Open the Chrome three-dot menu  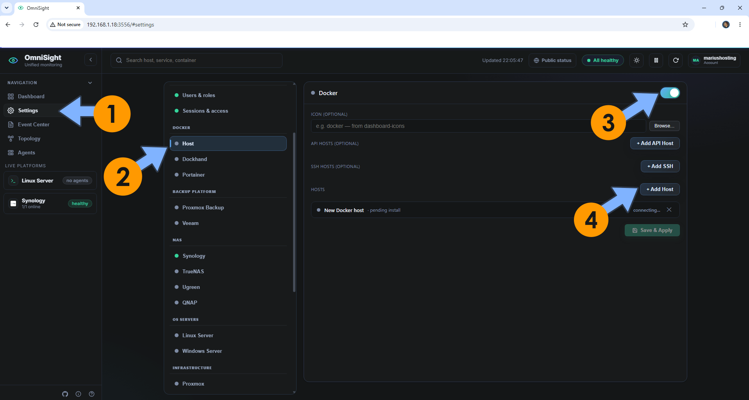point(740,25)
